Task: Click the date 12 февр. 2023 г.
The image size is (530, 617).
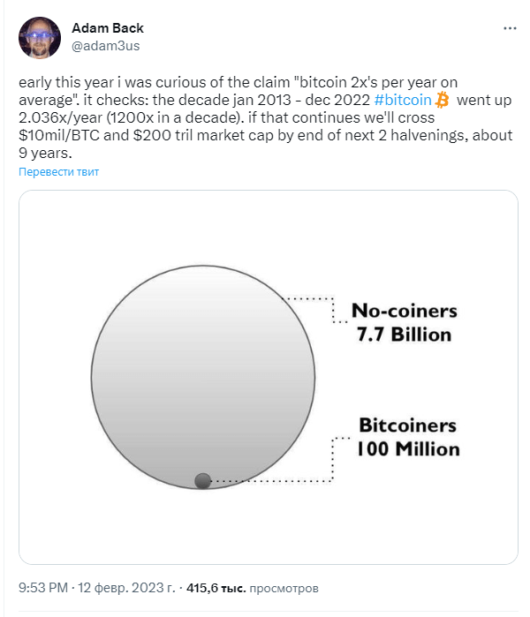Action: point(126,588)
